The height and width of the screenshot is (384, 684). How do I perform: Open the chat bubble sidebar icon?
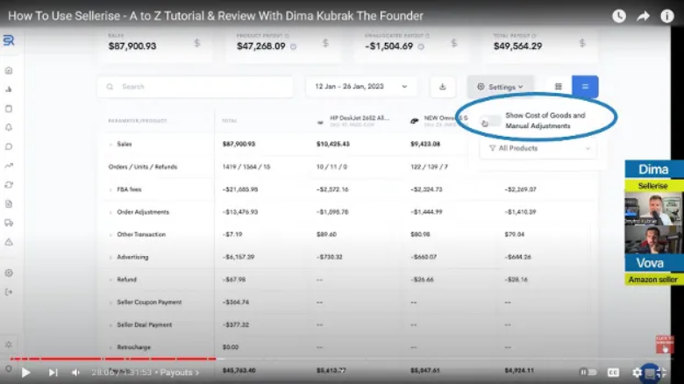(9, 146)
